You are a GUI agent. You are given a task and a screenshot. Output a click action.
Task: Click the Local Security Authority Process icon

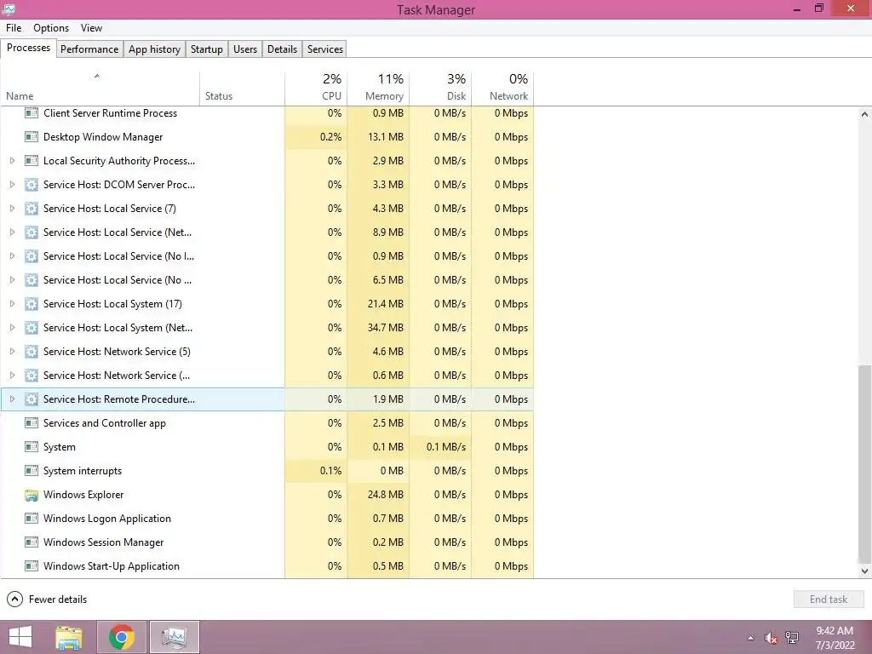tap(32, 161)
